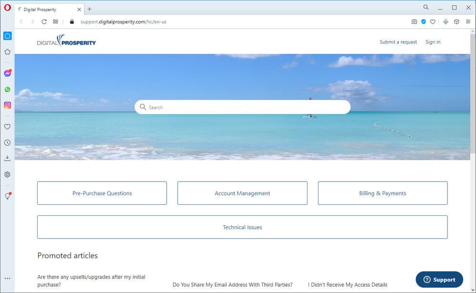Click the Digital Prosperity logo
The image size is (476, 293).
pyautogui.click(x=66, y=40)
